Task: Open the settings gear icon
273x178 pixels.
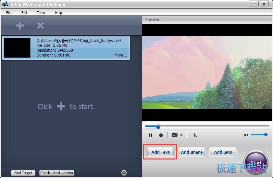Action: pos(124,173)
